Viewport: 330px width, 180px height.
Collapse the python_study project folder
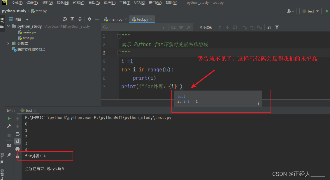(8, 26)
